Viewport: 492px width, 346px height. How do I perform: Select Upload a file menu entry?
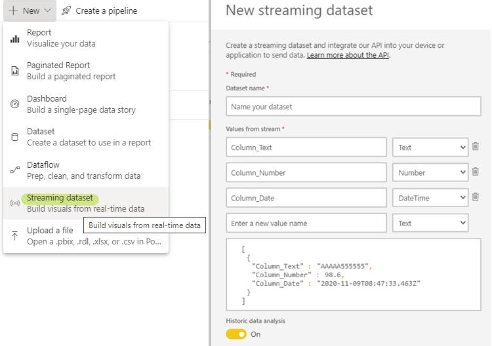tap(86, 236)
